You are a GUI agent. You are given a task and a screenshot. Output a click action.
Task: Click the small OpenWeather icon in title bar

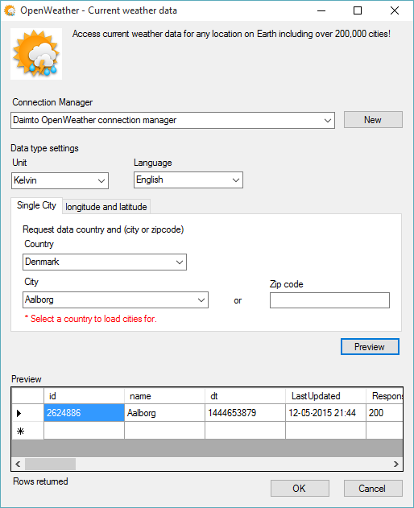[x=10, y=10]
